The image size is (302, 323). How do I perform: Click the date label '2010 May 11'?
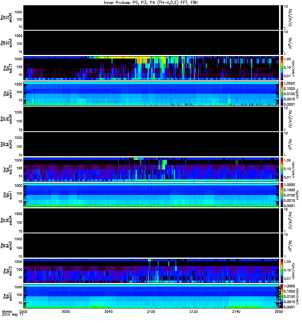coord(12,315)
